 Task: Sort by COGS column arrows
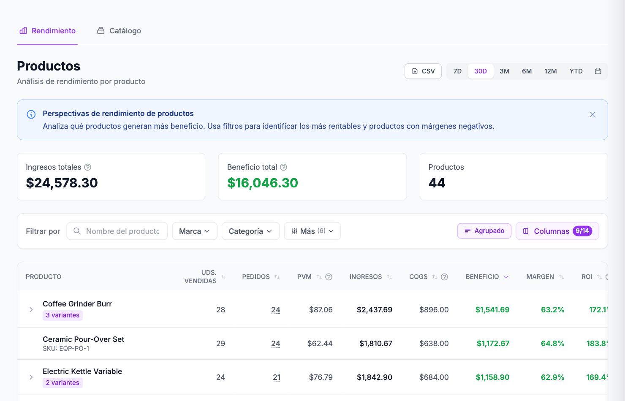coord(435,277)
